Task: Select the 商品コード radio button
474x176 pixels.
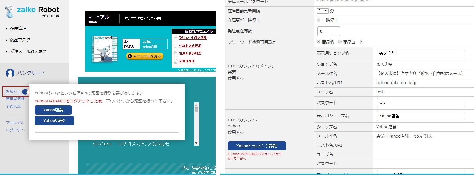Action: pyautogui.click(x=340, y=42)
